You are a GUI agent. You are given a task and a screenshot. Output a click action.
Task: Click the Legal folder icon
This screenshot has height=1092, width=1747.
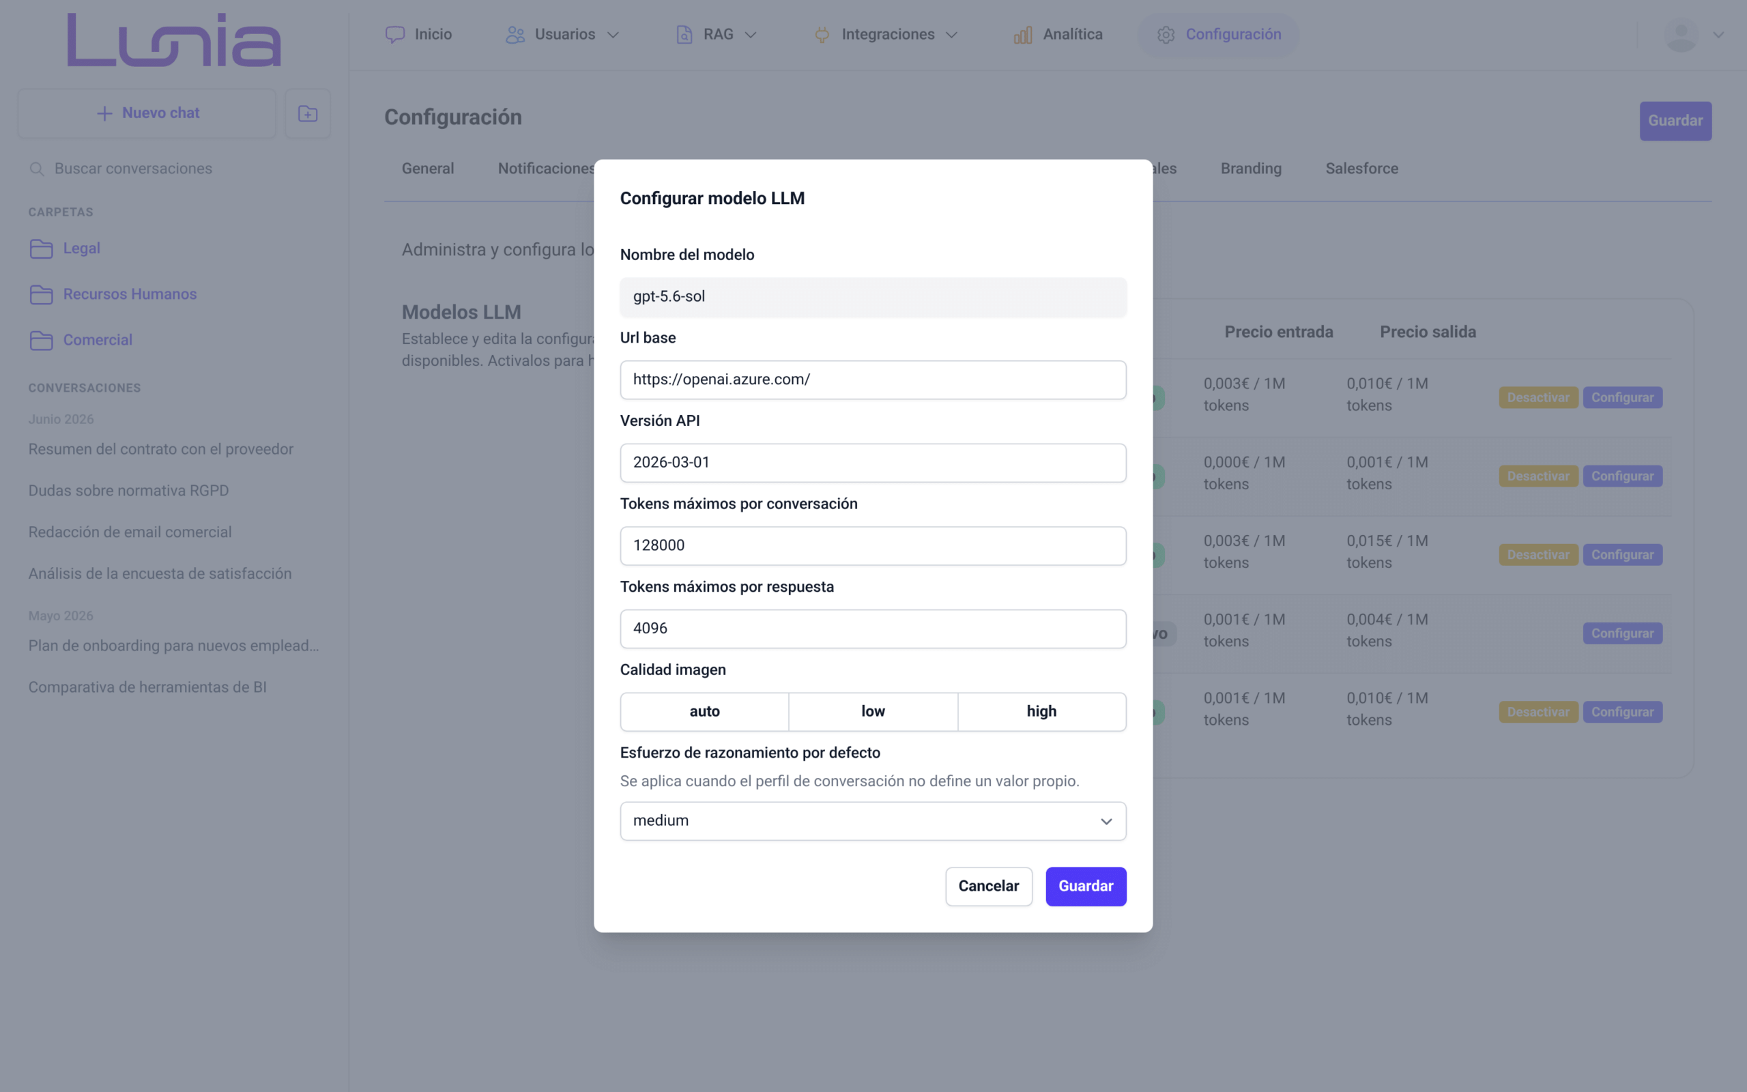click(x=41, y=248)
